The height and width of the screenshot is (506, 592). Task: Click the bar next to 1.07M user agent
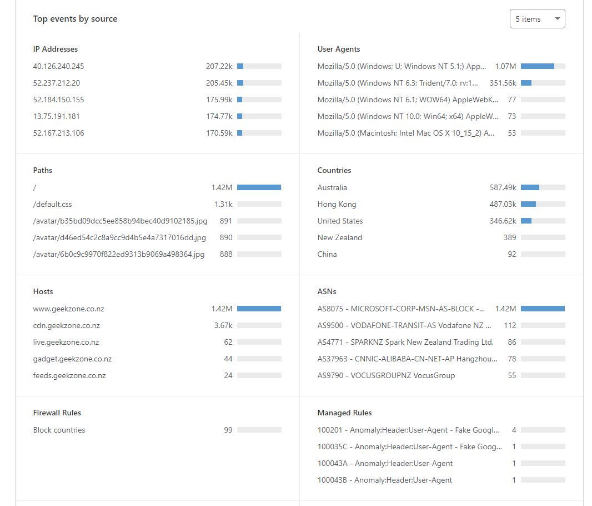[543, 66]
